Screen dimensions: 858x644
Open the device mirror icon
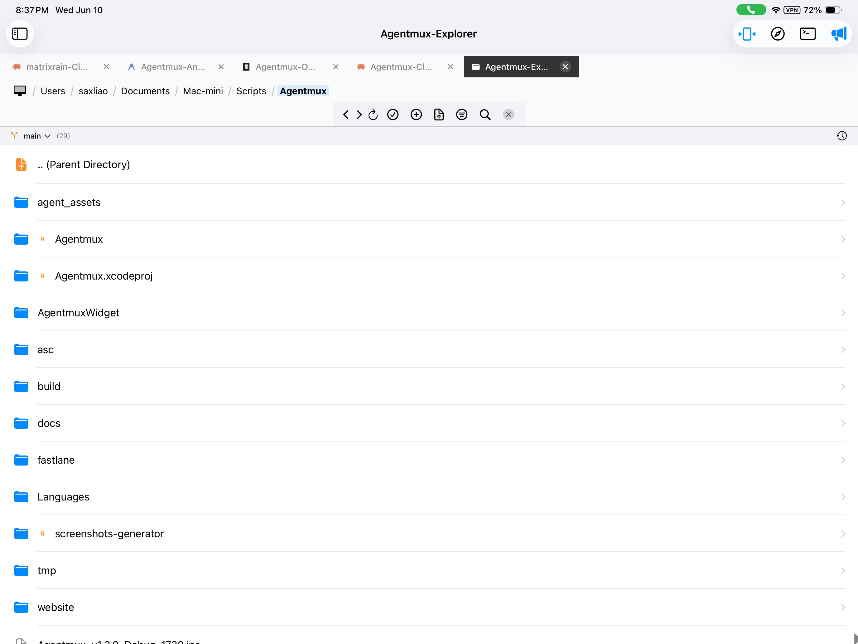(x=747, y=34)
